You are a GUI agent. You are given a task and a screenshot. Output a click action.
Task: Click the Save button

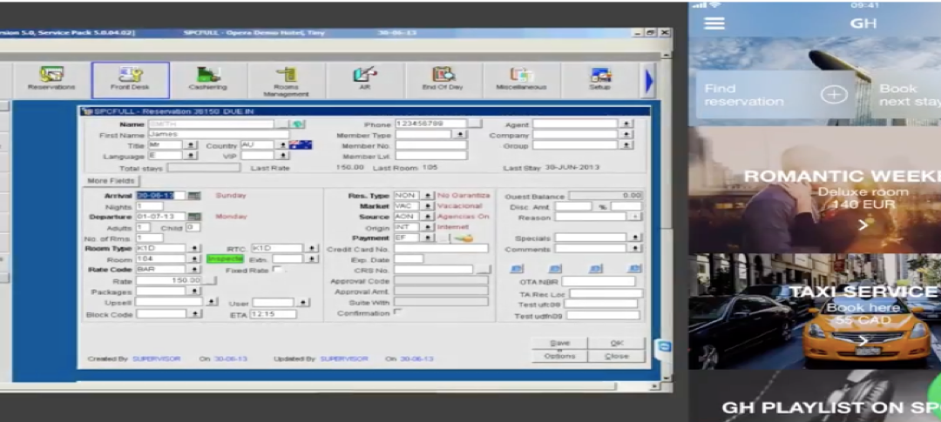point(559,344)
